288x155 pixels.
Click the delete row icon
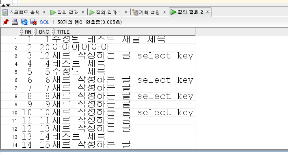coord(33,22)
